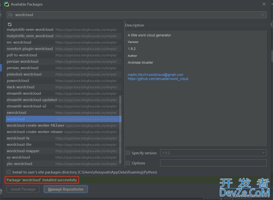Click the PyCharm icon in the title bar
The image size is (273, 200).
[6, 4]
